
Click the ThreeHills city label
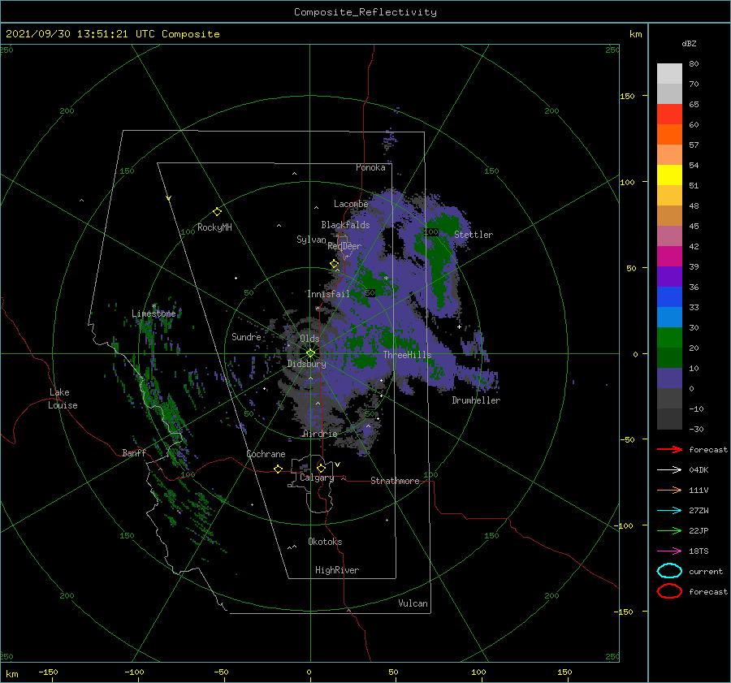coord(408,355)
